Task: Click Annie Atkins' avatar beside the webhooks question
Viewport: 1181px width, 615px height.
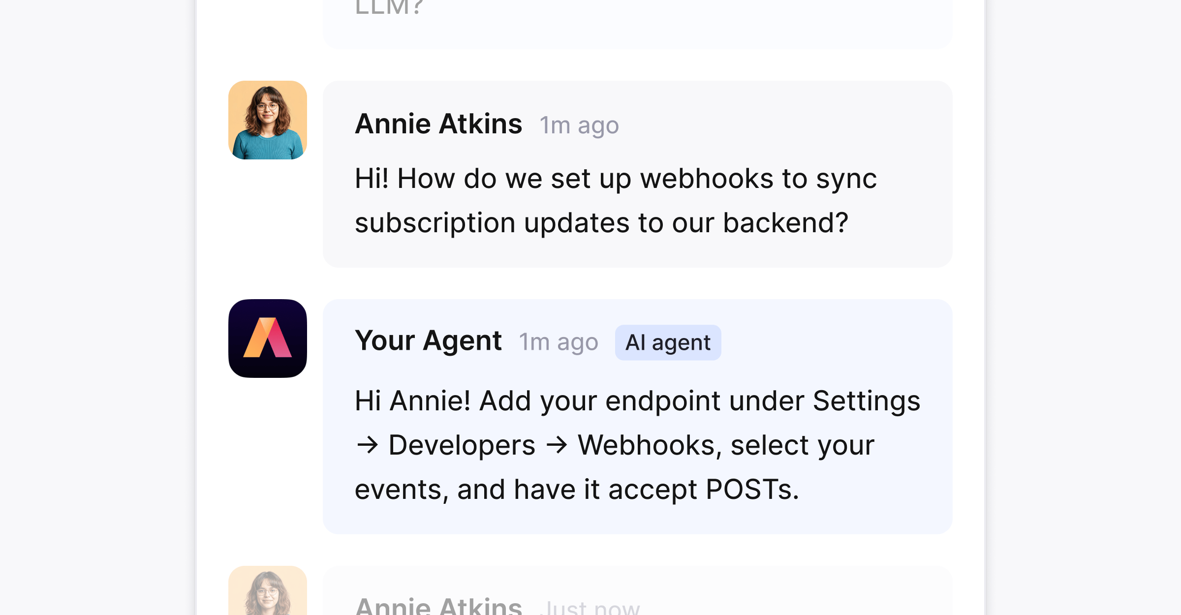Action: (x=268, y=120)
